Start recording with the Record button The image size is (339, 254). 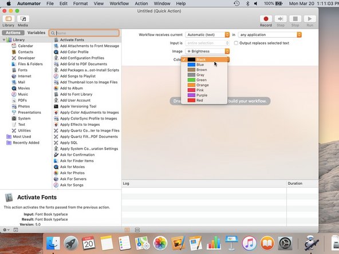coord(266,19)
